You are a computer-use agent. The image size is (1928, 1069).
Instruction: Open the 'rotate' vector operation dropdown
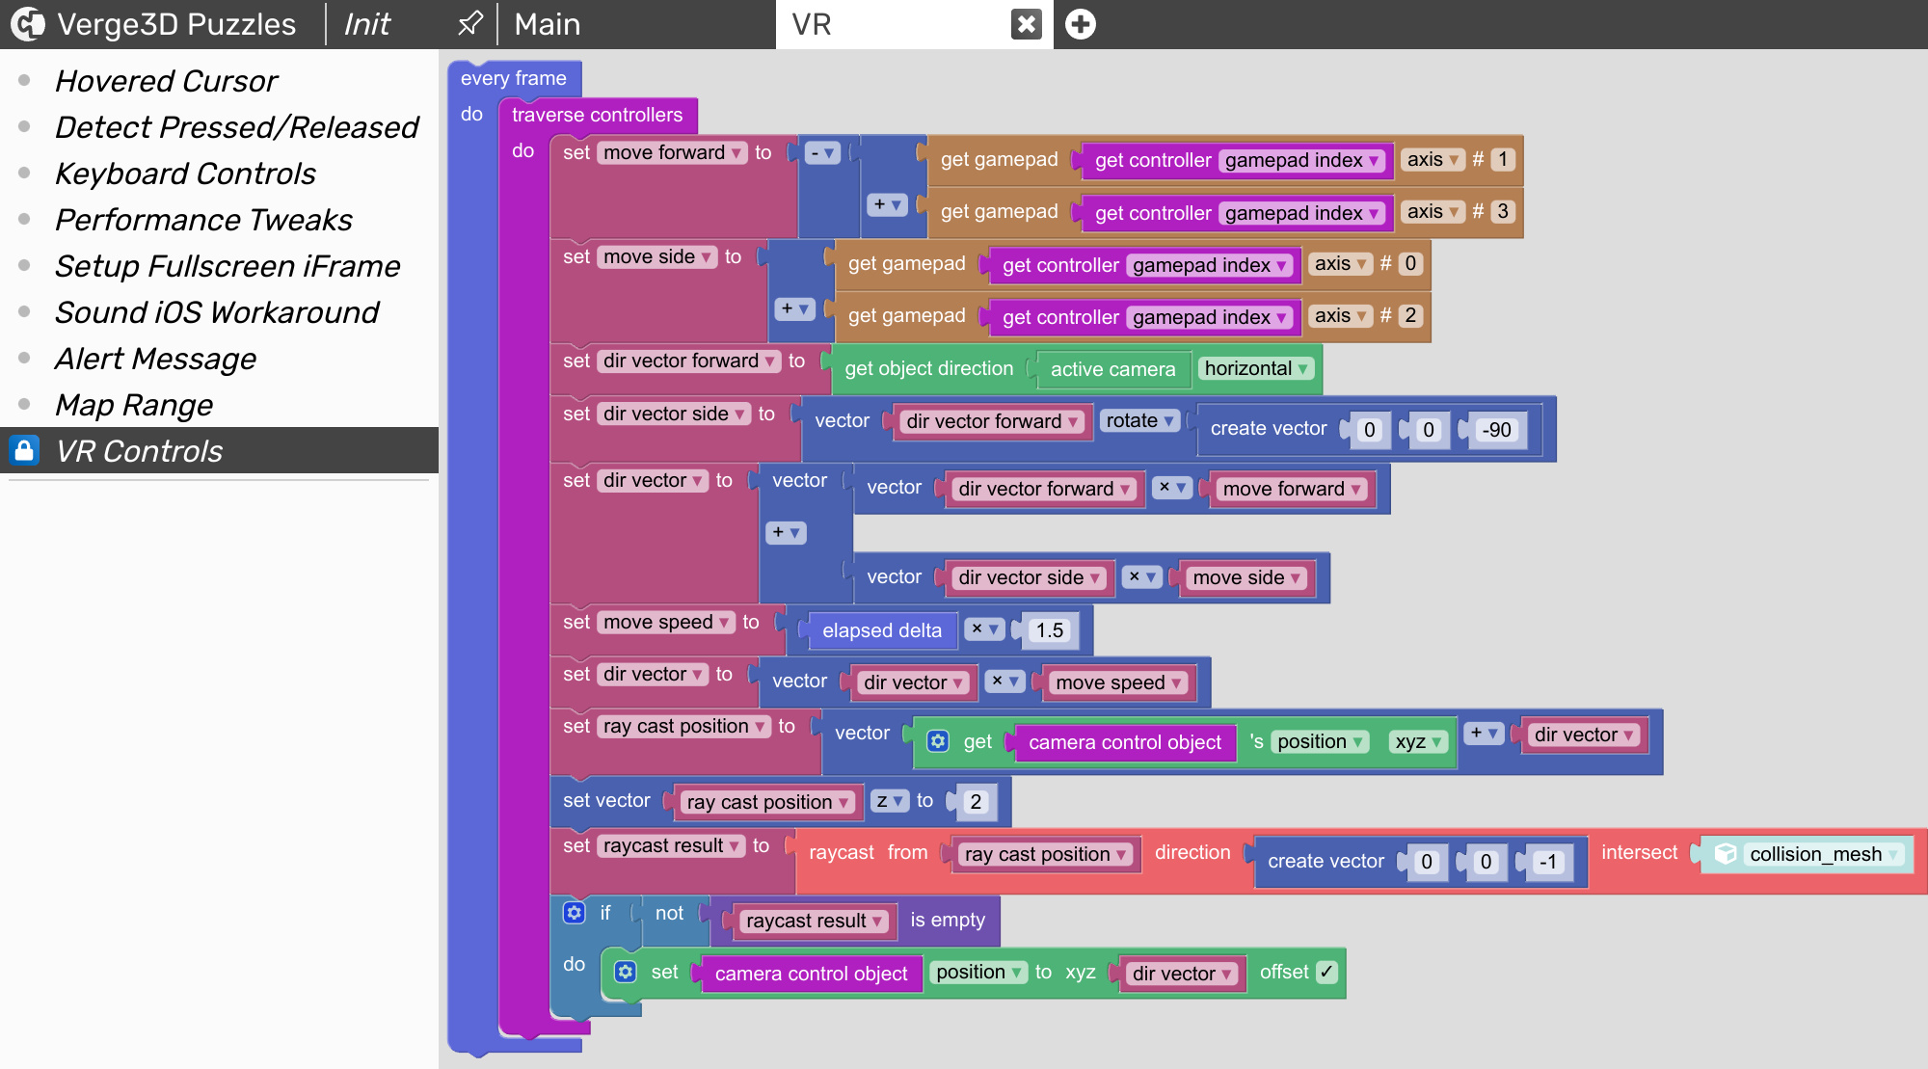tap(1139, 420)
